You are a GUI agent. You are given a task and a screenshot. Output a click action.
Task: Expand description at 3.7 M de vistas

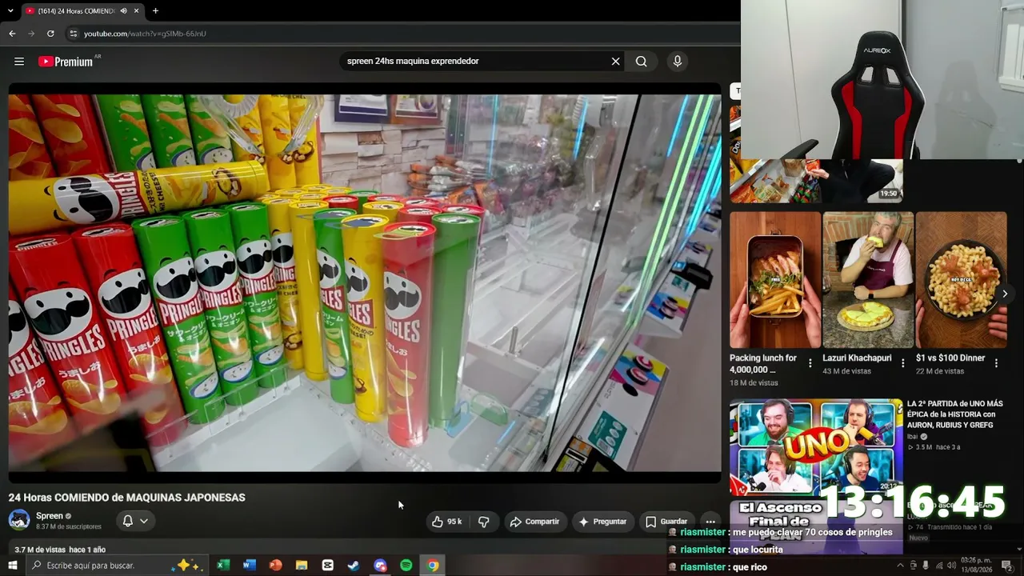coord(60,550)
